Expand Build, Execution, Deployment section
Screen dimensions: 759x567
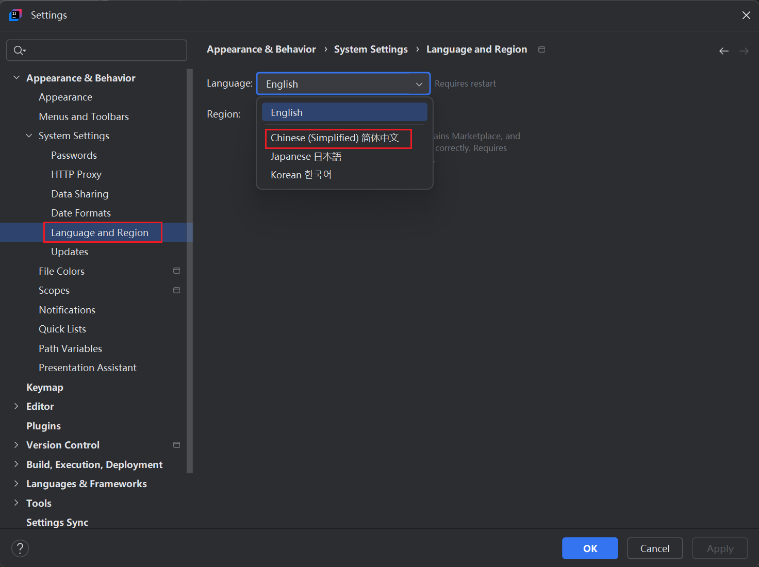(16, 464)
